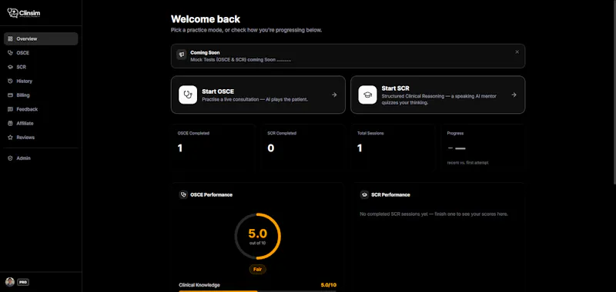Open the Admin page

tap(41, 158)
